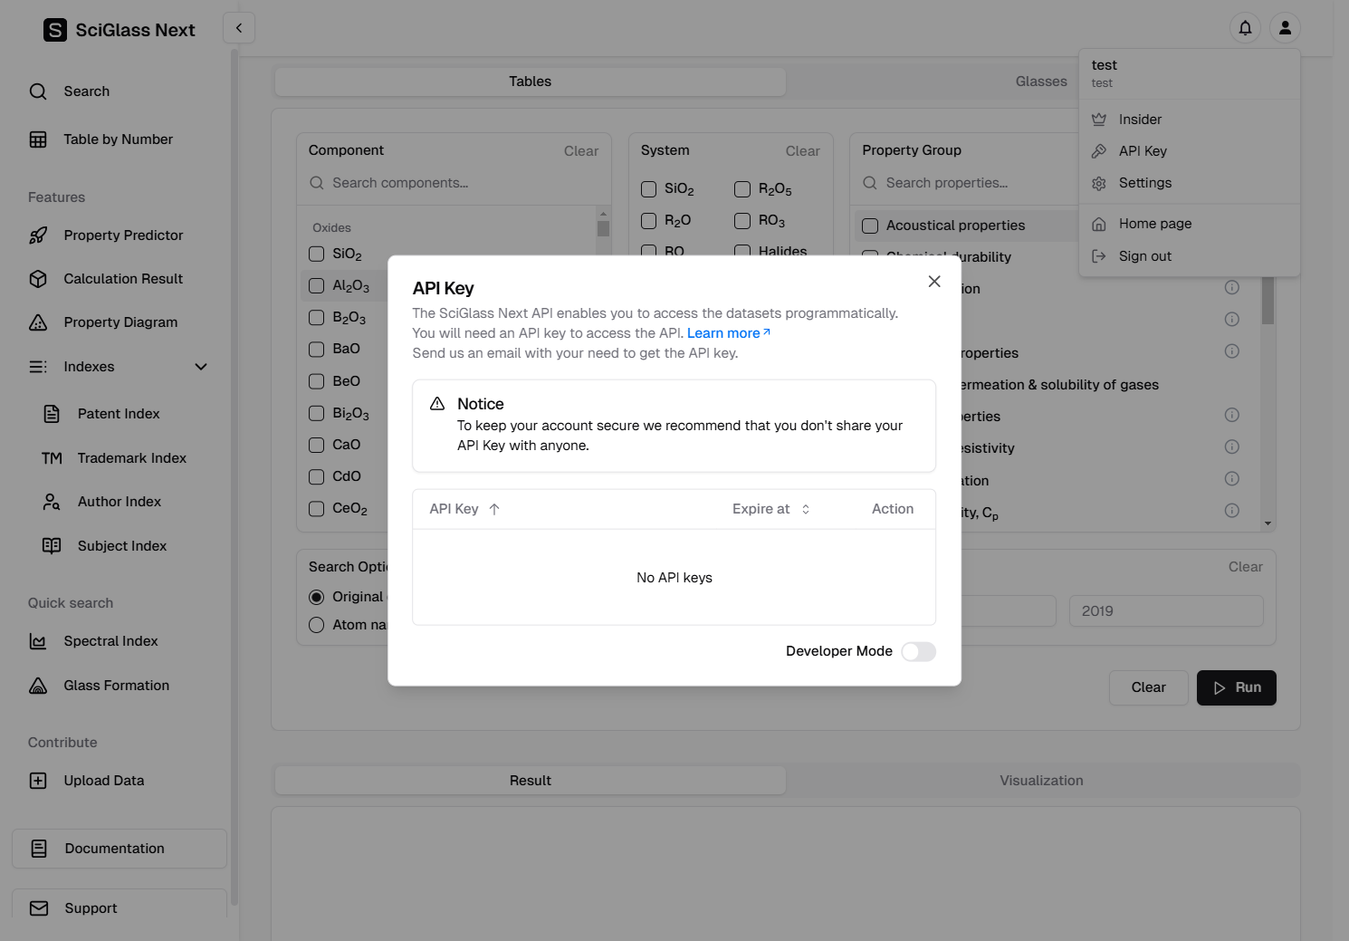This screenshot has height=941, width=1349.
Task: Click the Table by Number grid icon
Action: pos(38,139)
